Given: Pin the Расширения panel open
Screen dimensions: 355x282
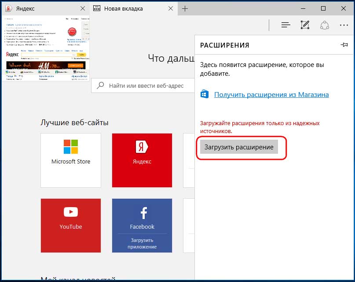Looking at the screenshot, I should coord(344,45).
